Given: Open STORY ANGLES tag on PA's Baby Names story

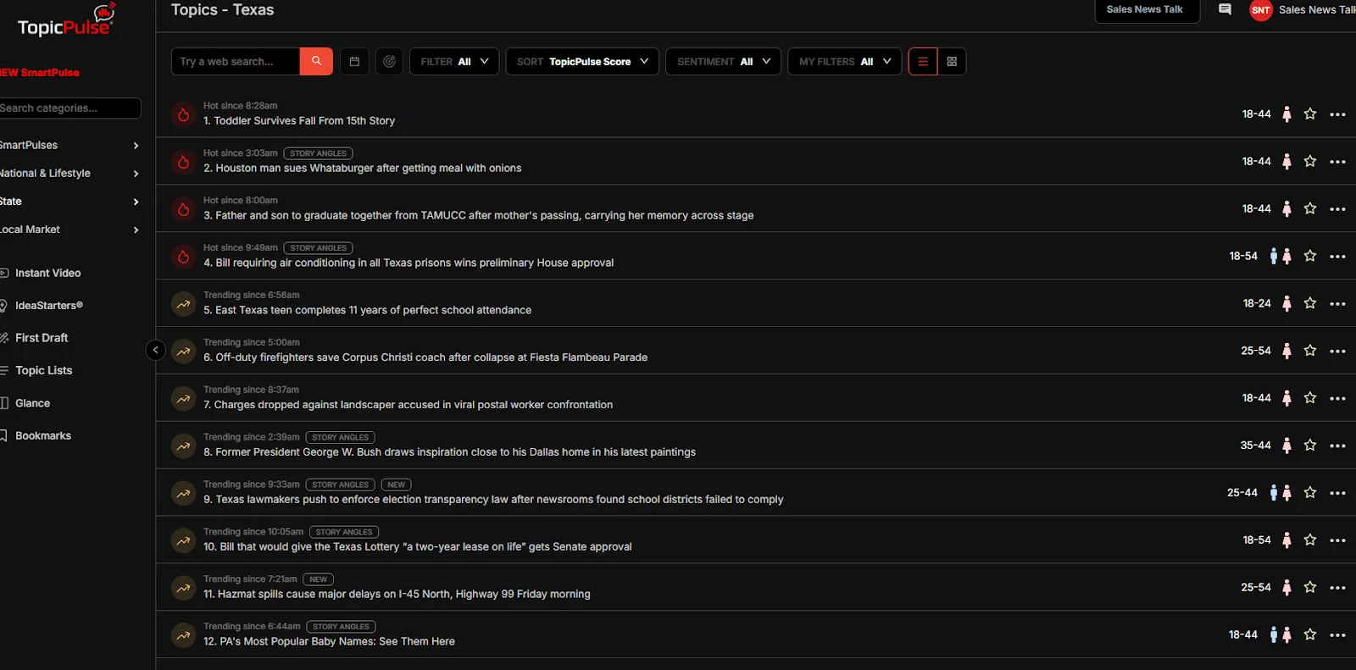Looking at the screenshot, I should (341, 627).
